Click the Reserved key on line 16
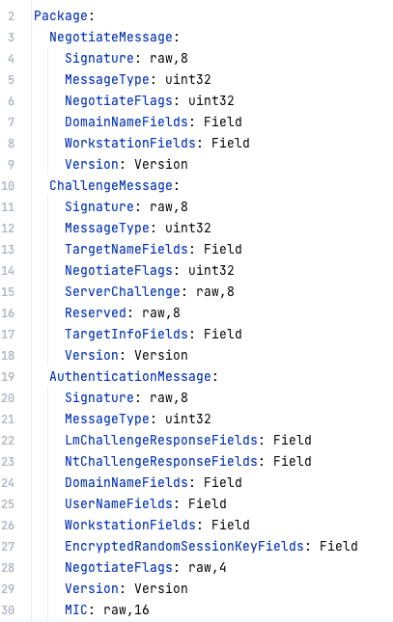The width and height of the screenshot is (393, 622). [96, 312]
